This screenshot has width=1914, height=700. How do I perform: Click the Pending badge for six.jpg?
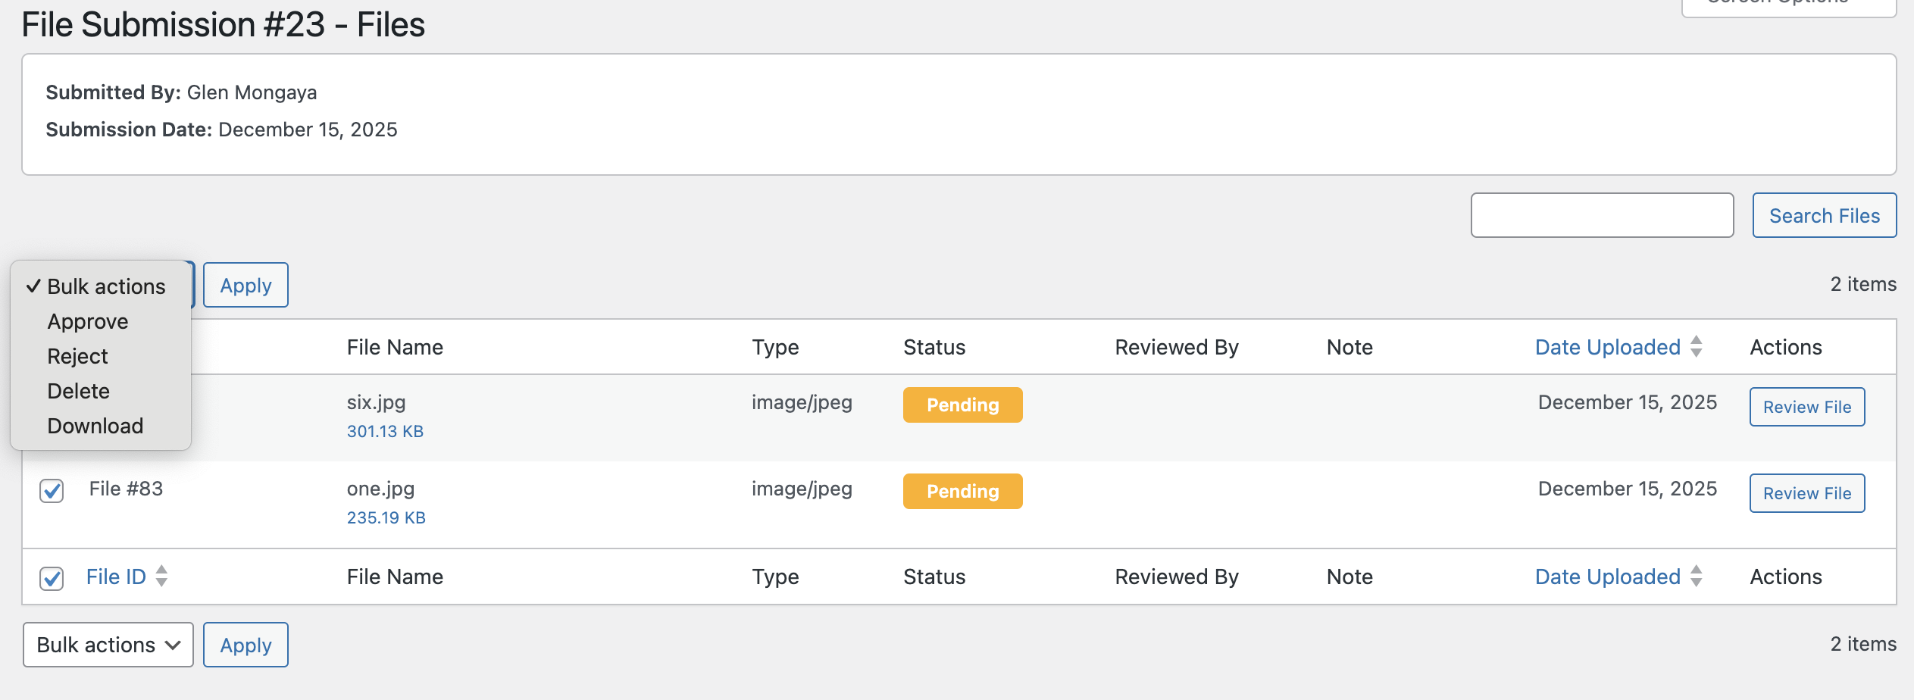(962, 405)
